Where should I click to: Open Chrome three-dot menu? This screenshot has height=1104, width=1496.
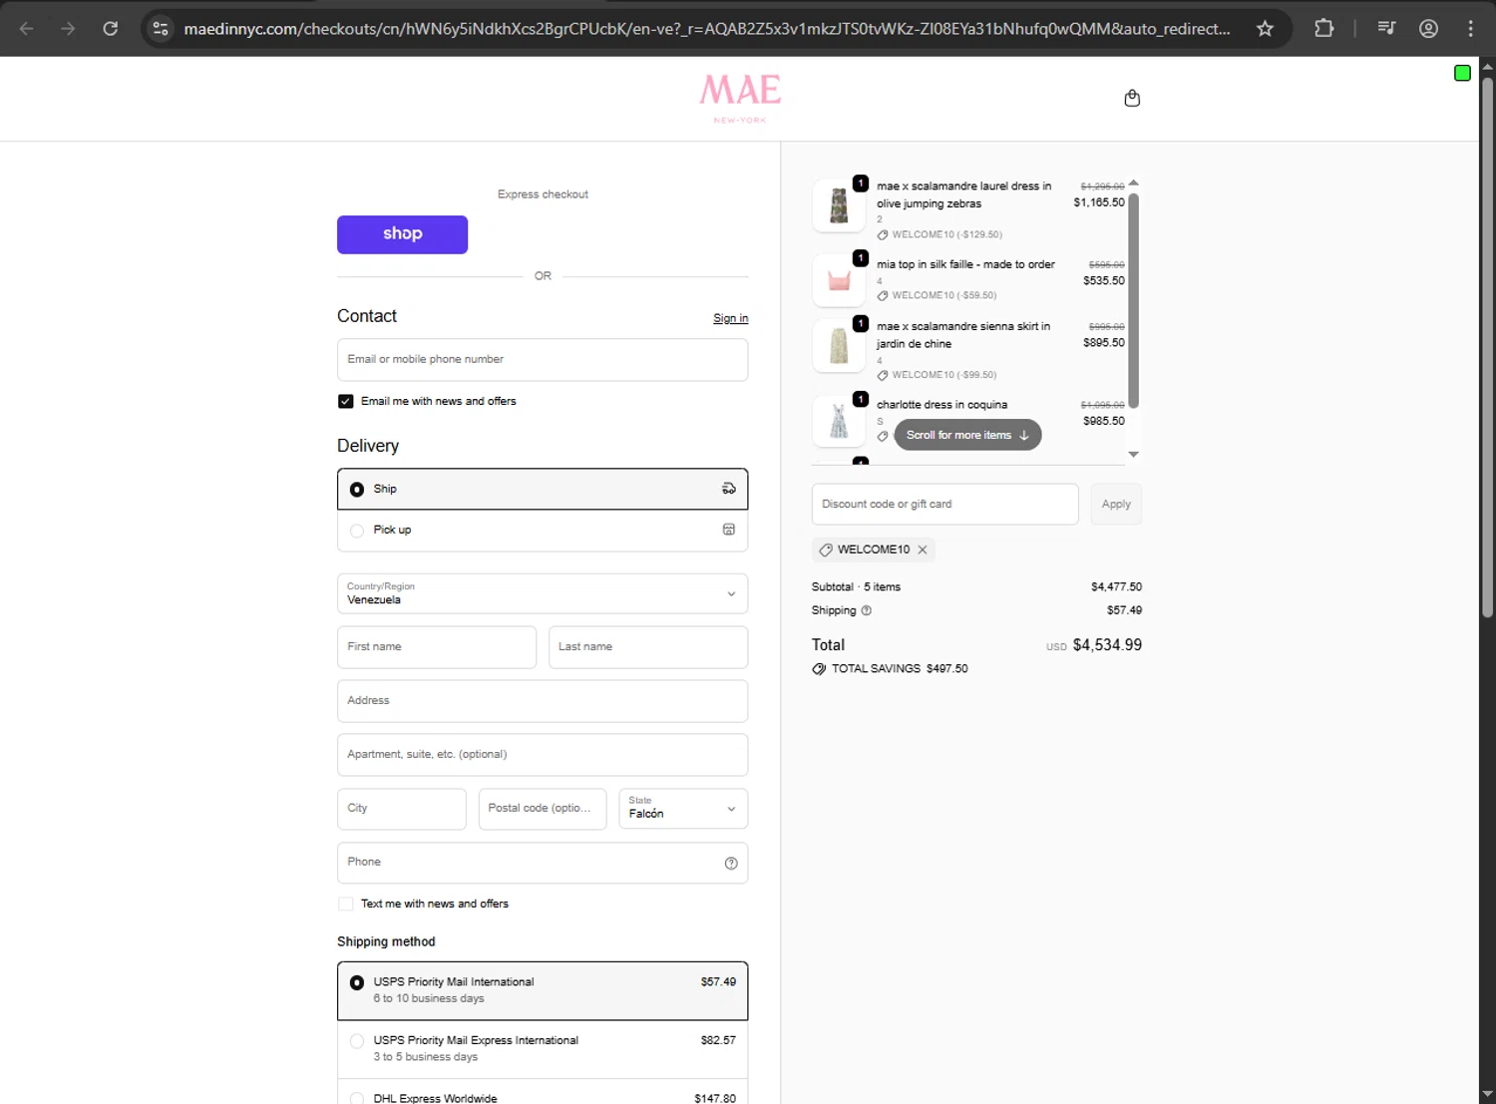[1470, 28]
